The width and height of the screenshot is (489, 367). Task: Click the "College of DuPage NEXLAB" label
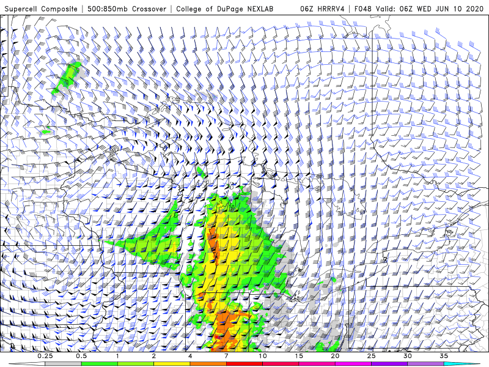[x=224, y=9]
